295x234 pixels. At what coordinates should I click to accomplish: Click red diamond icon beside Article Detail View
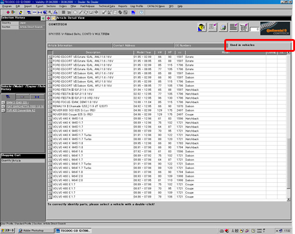(49, 18)
